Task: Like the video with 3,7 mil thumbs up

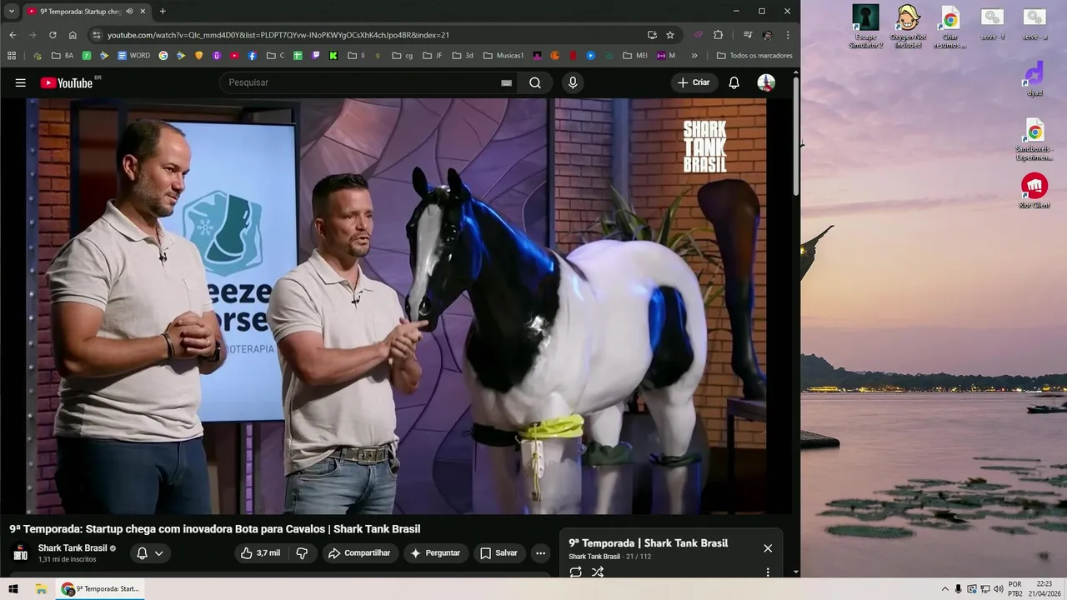Action: tap(260, 553)
